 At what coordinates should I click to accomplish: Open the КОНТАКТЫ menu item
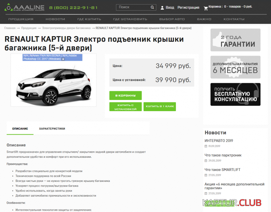coord(234,19)
